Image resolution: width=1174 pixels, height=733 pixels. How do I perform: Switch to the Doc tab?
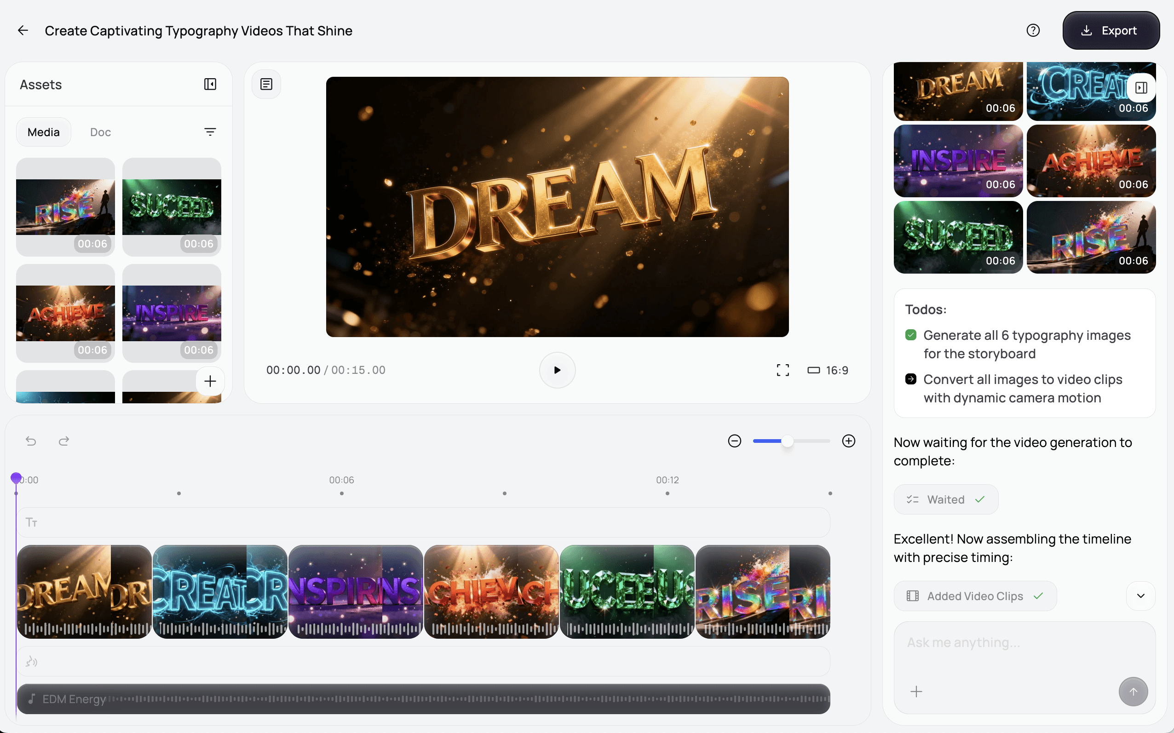tap(100, 132)
